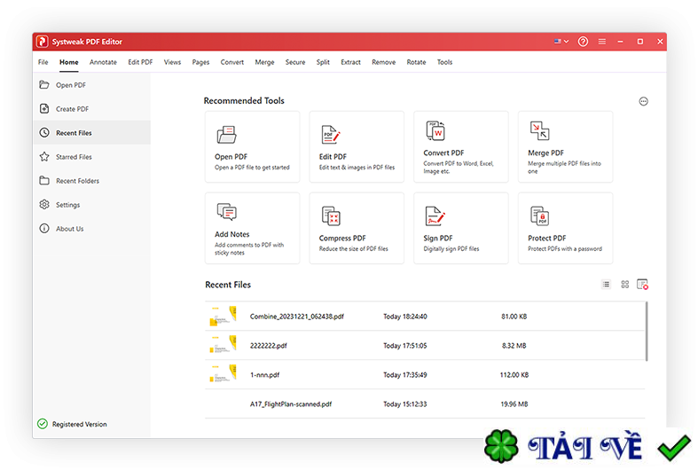Screen dimensions: 698x470
Task: Open more options for Recommended Tools
Action: 643,101
